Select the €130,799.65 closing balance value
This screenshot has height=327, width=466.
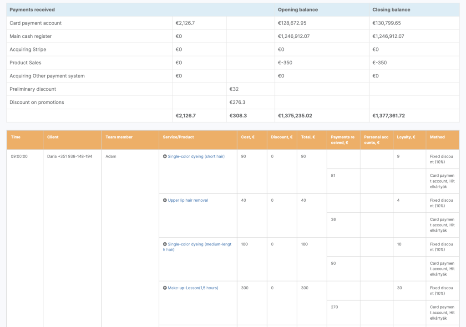click(x=386, y=23)
